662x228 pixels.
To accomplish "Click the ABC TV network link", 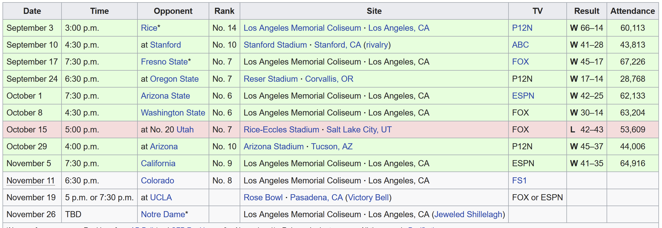I will pos(520,45).
